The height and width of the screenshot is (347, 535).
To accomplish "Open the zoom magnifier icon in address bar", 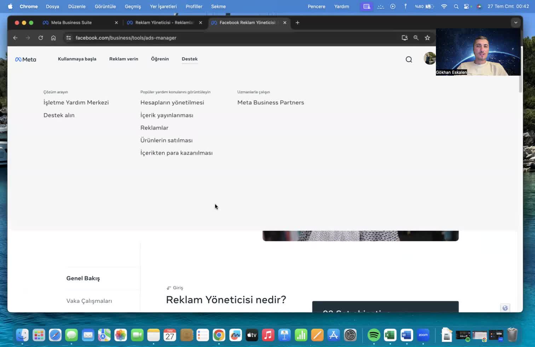I will (416, 38).
